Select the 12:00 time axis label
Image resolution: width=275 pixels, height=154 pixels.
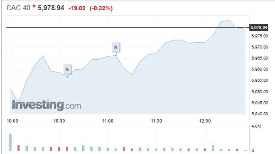click(x=205, y=121)
